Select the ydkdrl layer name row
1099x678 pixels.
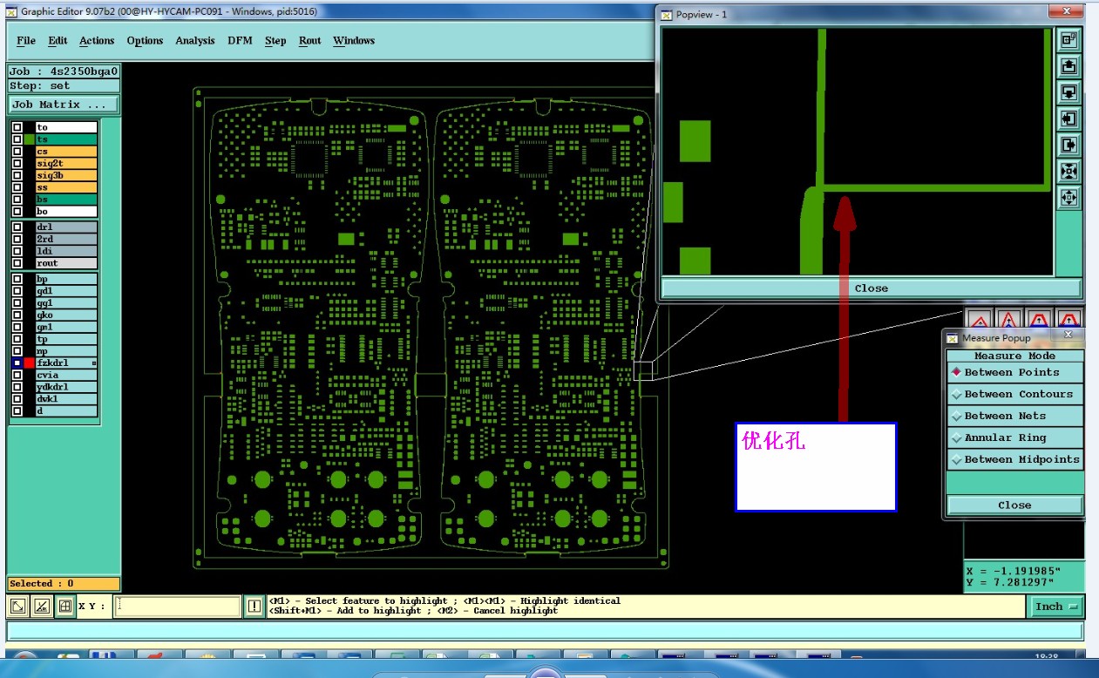pyautogui.click(x=66, y=387)
